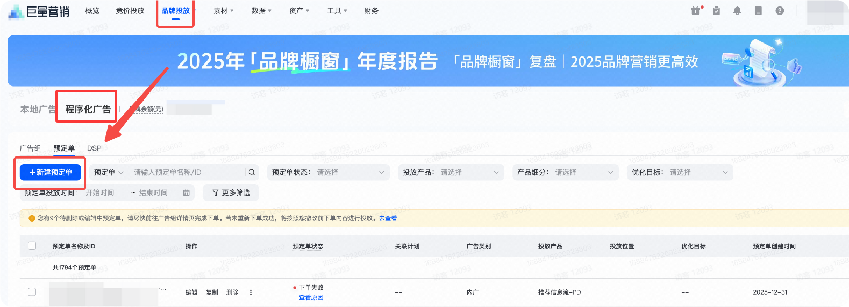Viewport: 849px width, 307px height.
Task: Click the 查看原因 link
Action: pyautogui.click(x=311, y=297)
